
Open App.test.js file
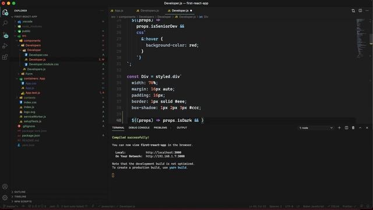33,93
